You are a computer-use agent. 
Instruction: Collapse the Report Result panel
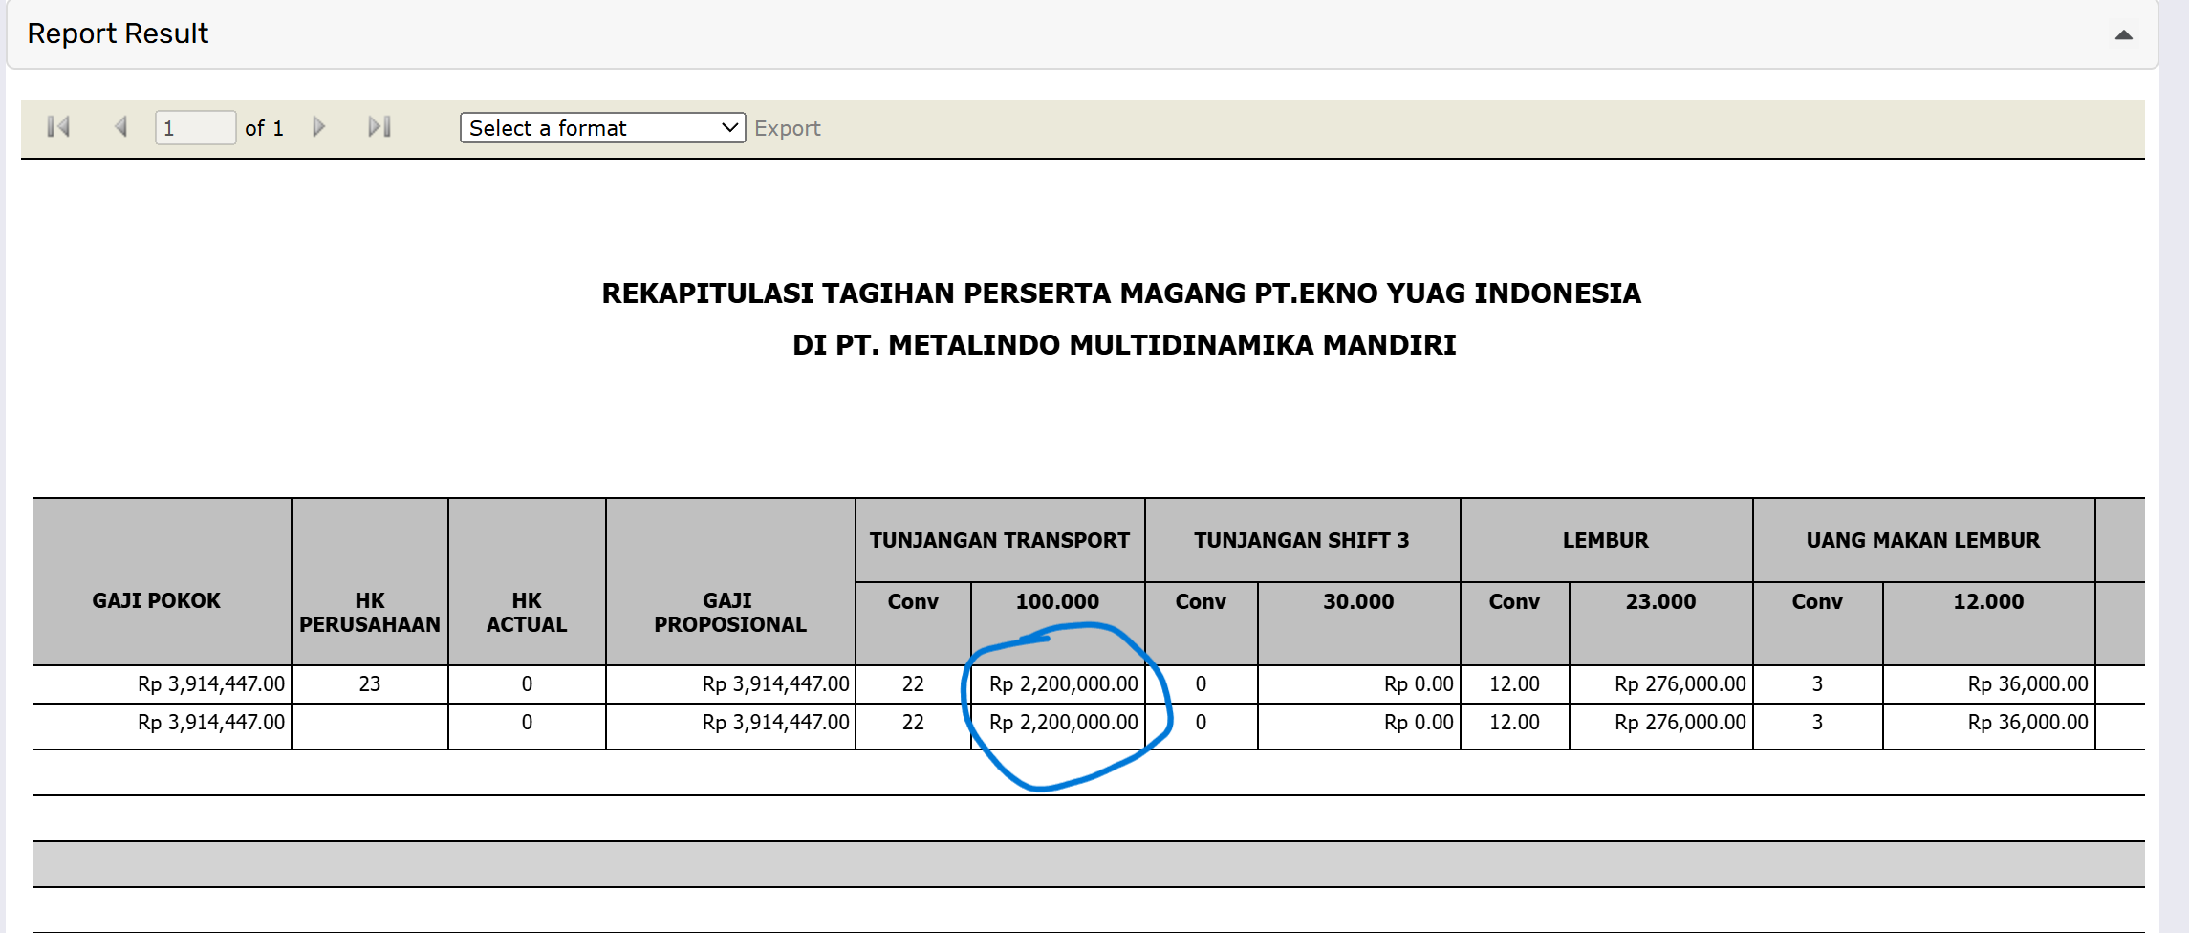click(x=2124, y=34)
